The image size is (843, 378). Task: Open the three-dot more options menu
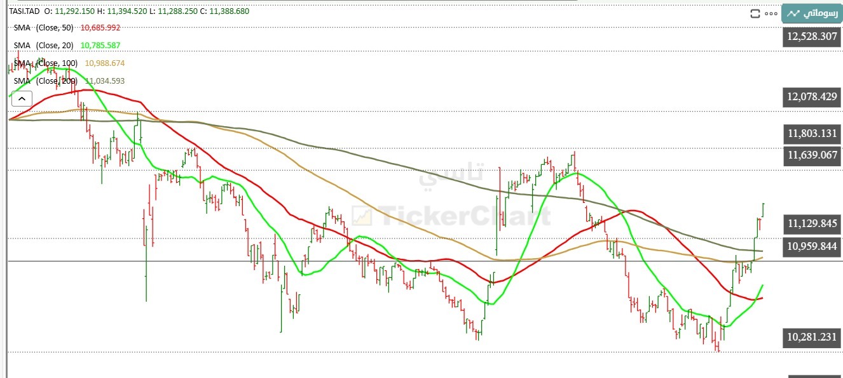click(771, 13)
